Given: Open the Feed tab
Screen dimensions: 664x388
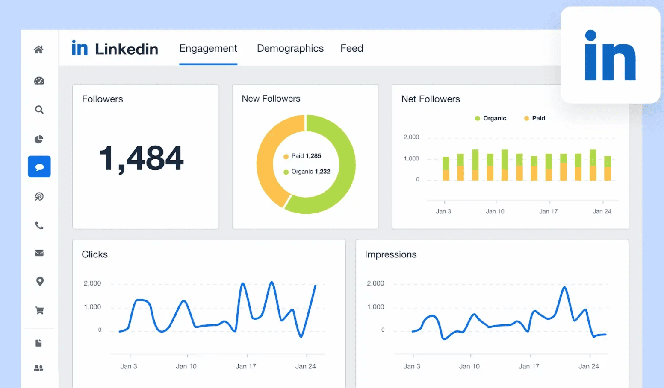Looking at the screenshot, I should (351, 48).
